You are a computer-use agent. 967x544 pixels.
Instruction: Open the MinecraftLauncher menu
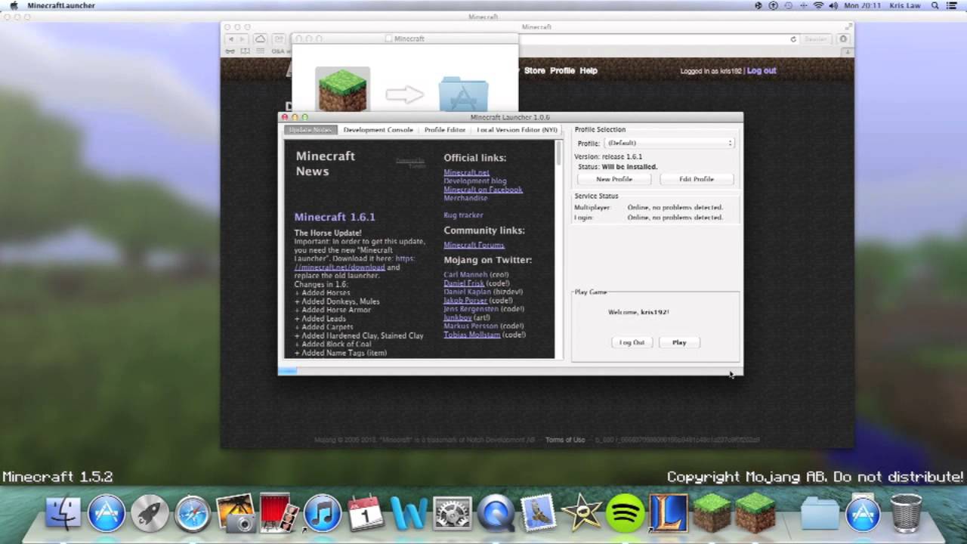61,5
